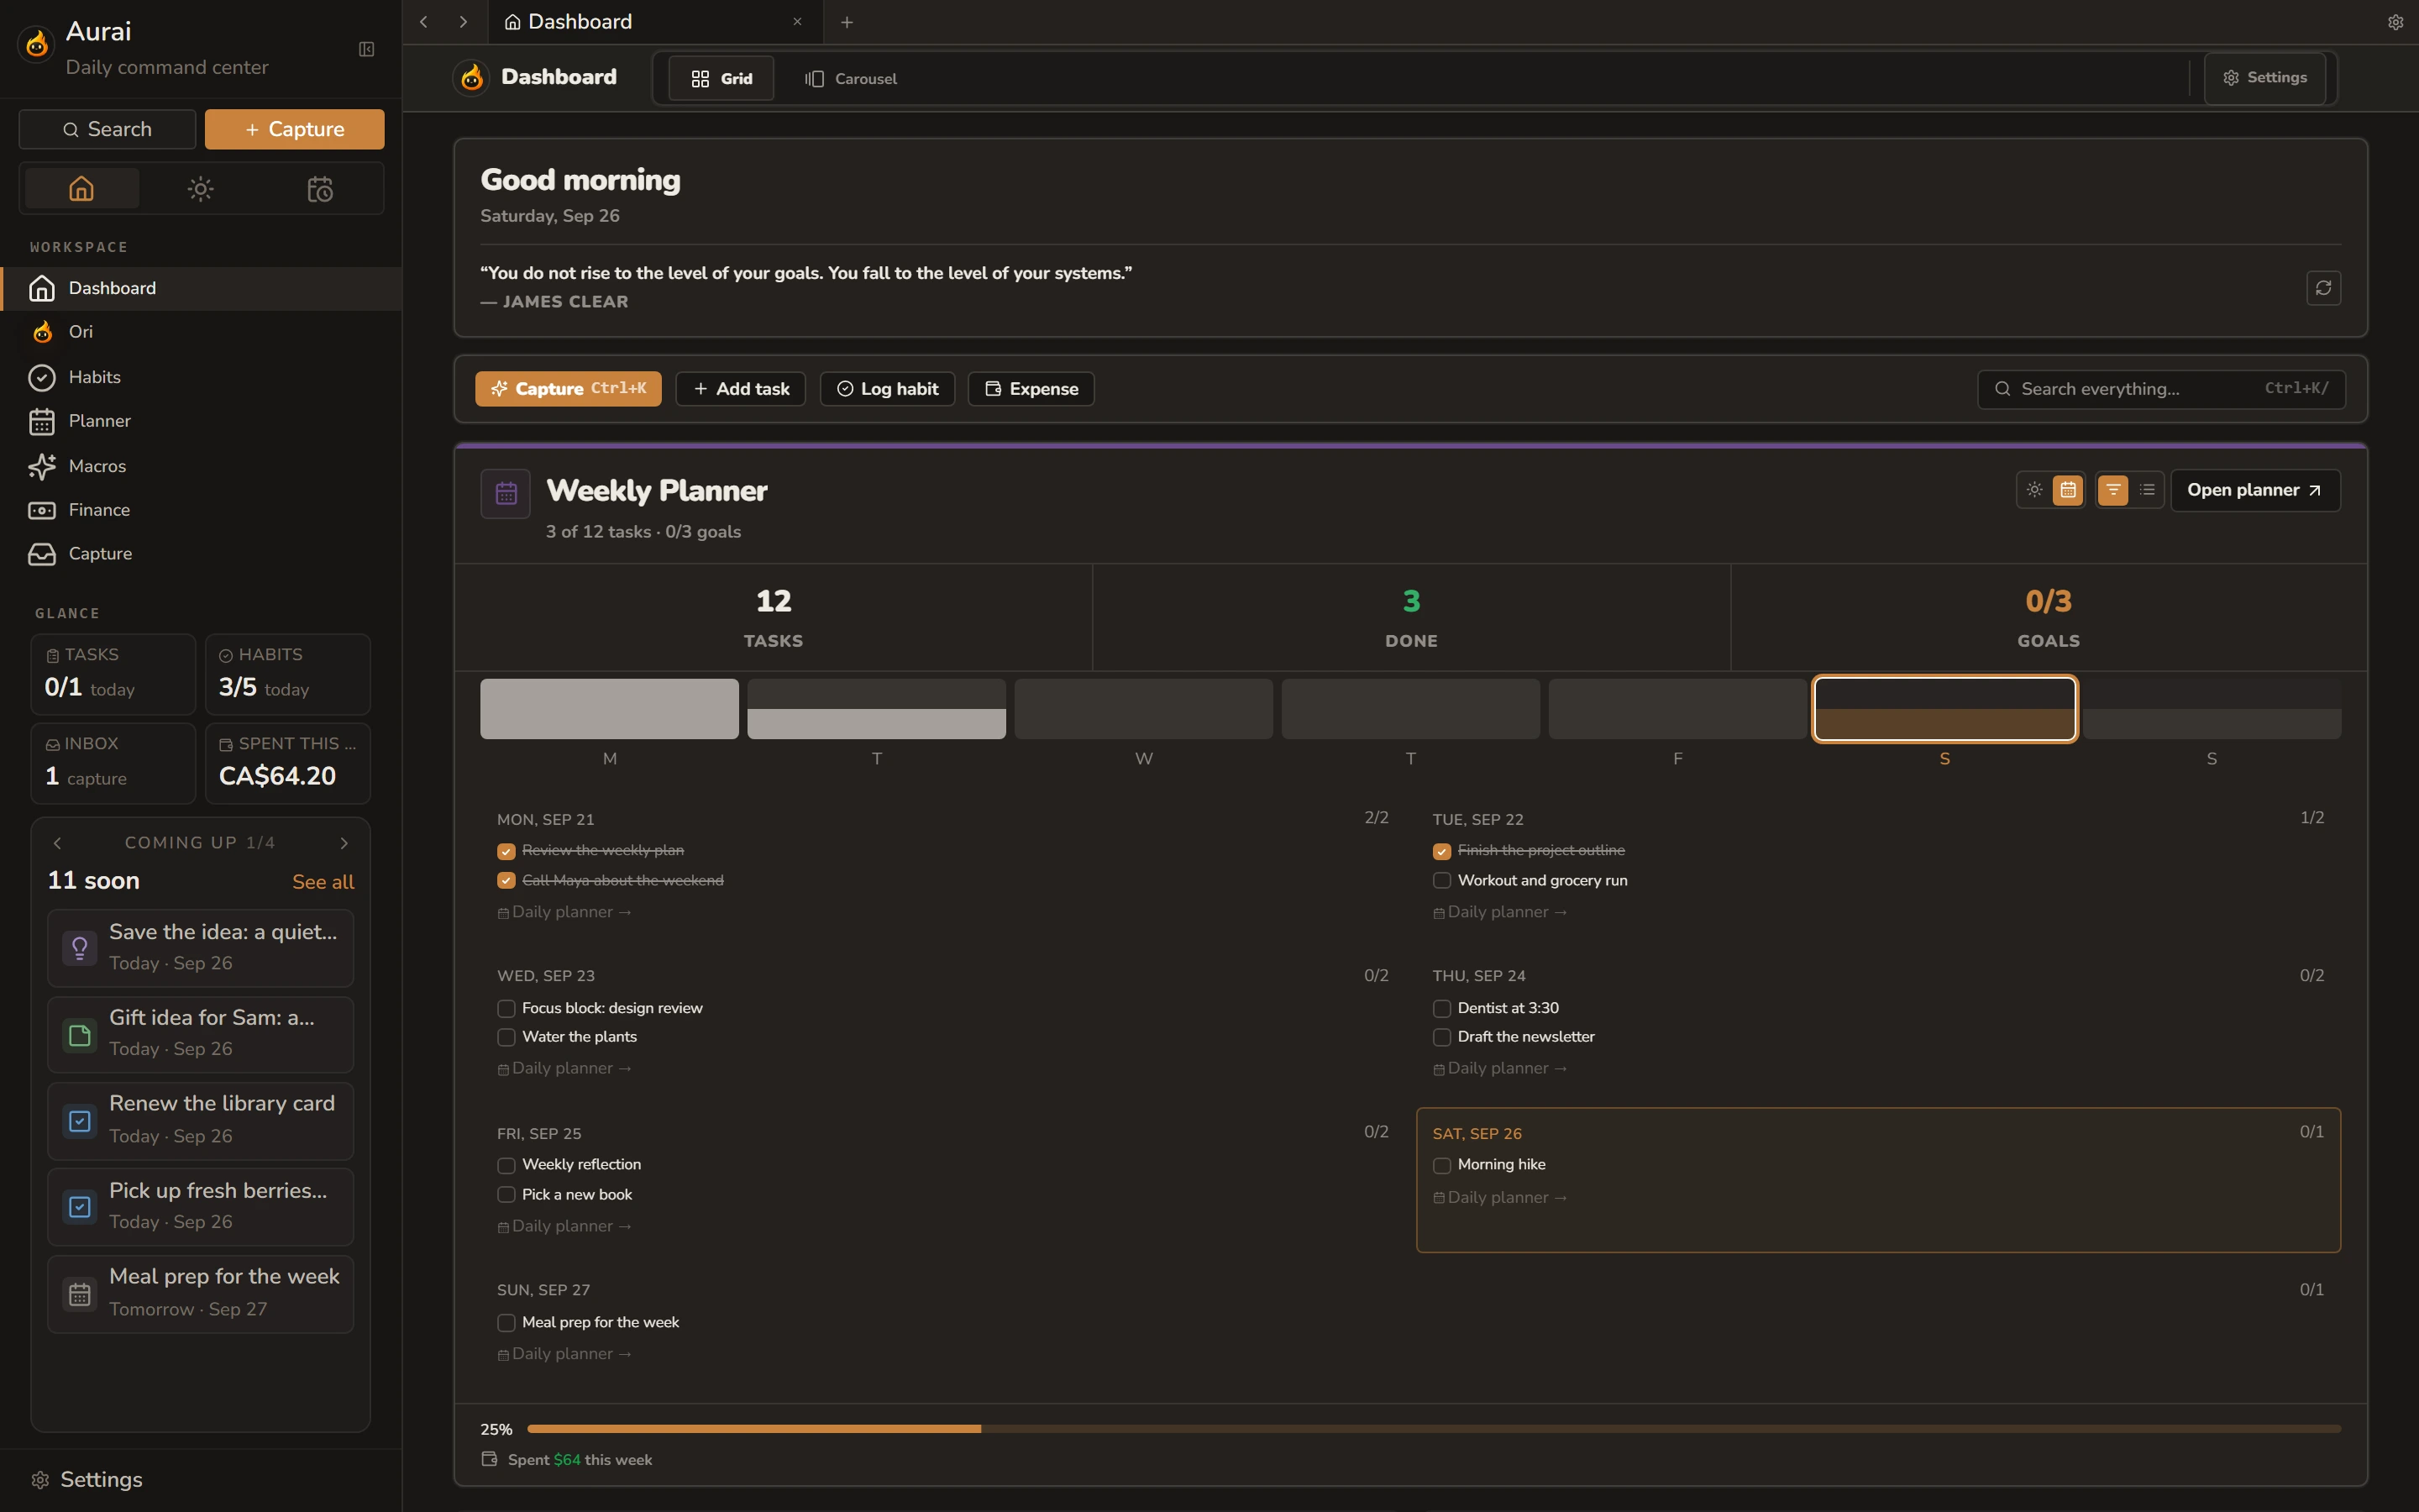Select Dashboard in the workspace sidebar
Screen dimensions: 2419x1512
(201, 288)
